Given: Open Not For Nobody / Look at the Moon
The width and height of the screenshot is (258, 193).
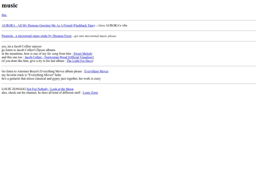Looking at the screenshot, I should pos(50,89).
